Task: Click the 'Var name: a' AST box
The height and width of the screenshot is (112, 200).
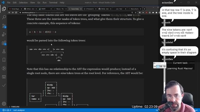Action: pos(35,97)
